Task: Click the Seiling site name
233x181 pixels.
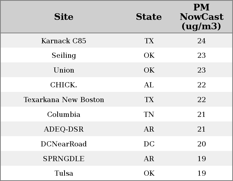Action: pyautogui.click(x=64, y=55)
